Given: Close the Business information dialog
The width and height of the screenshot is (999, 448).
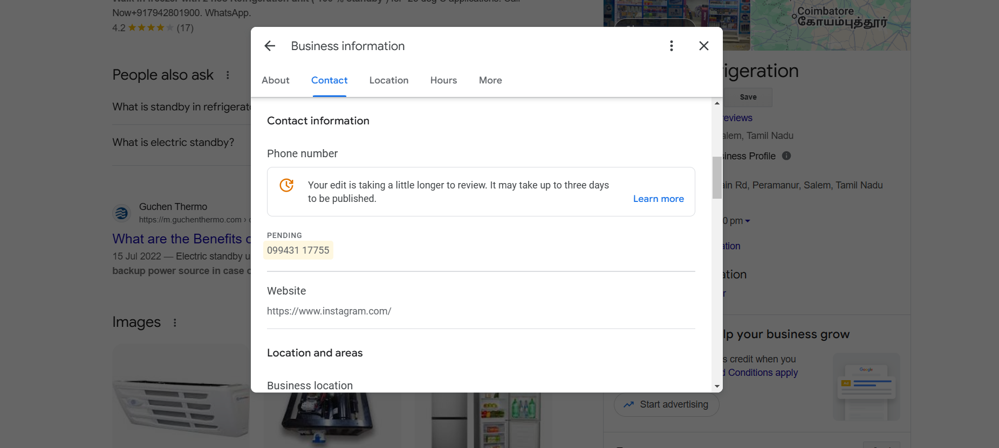Looking at the screenshot, I should point(704,46).
